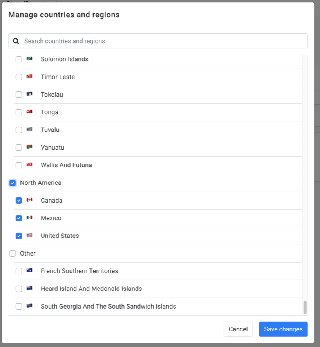Select the French Southern Territories checkbox
The height and width of the screenshot is (347, 320).
pyautogui.click(x=19, y=271)
